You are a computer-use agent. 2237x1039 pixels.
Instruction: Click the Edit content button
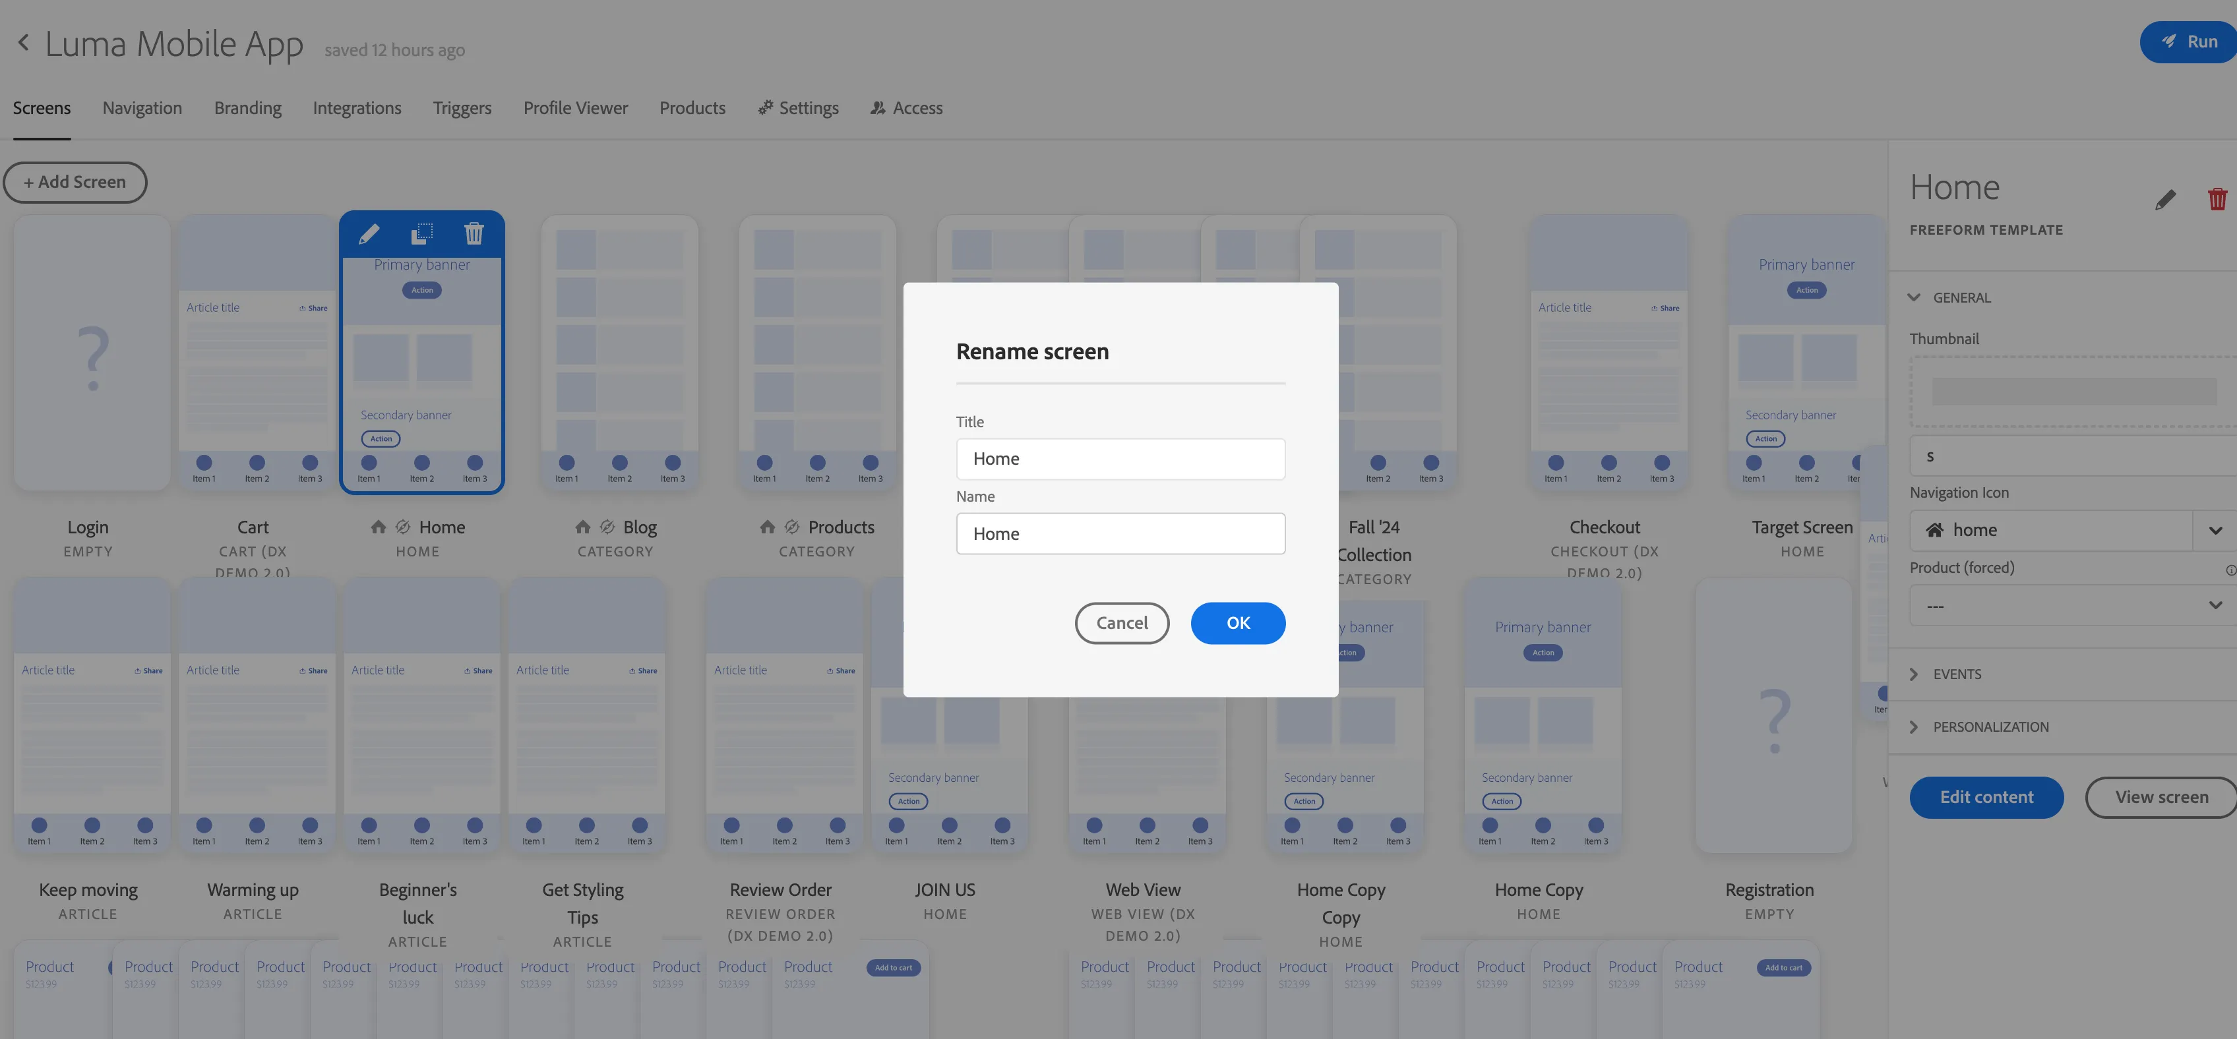pos(1986,798)
